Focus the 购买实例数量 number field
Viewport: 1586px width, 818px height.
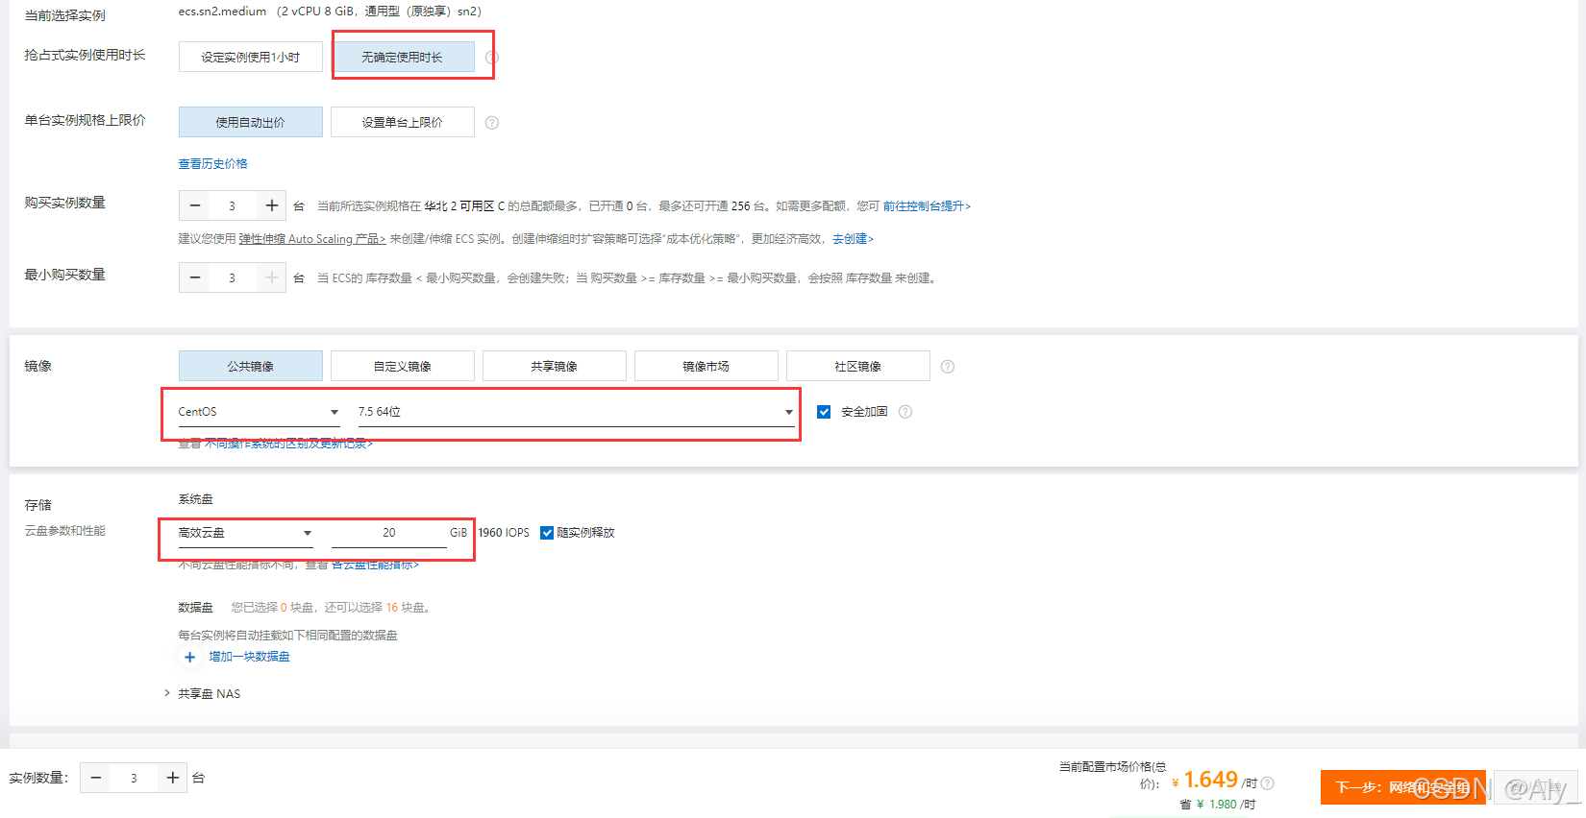pyautogui.click(x=233, y=205)
